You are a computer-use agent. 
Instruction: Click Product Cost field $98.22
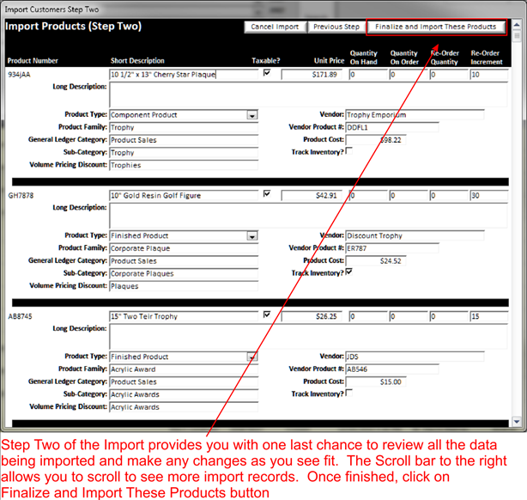tap(376, 140)
